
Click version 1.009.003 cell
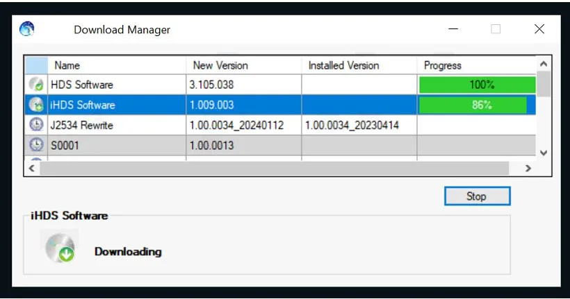click(x=243, y=105)
